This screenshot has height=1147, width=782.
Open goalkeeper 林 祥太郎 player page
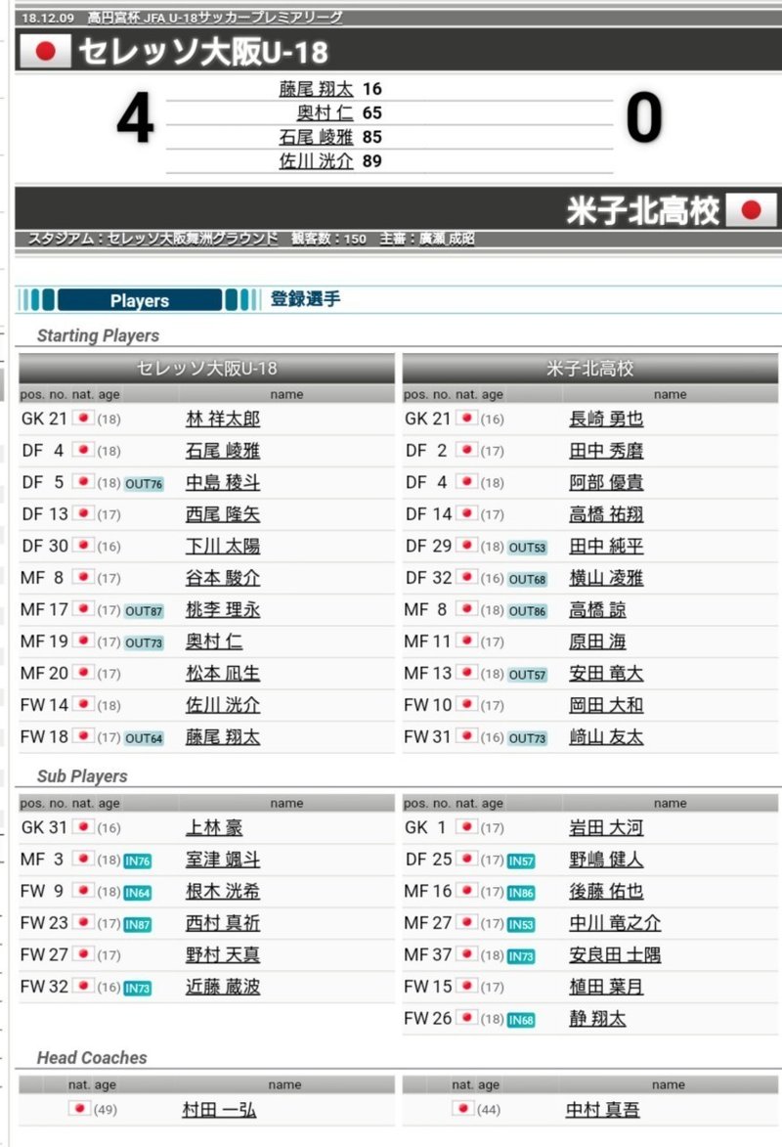[223, 419]
